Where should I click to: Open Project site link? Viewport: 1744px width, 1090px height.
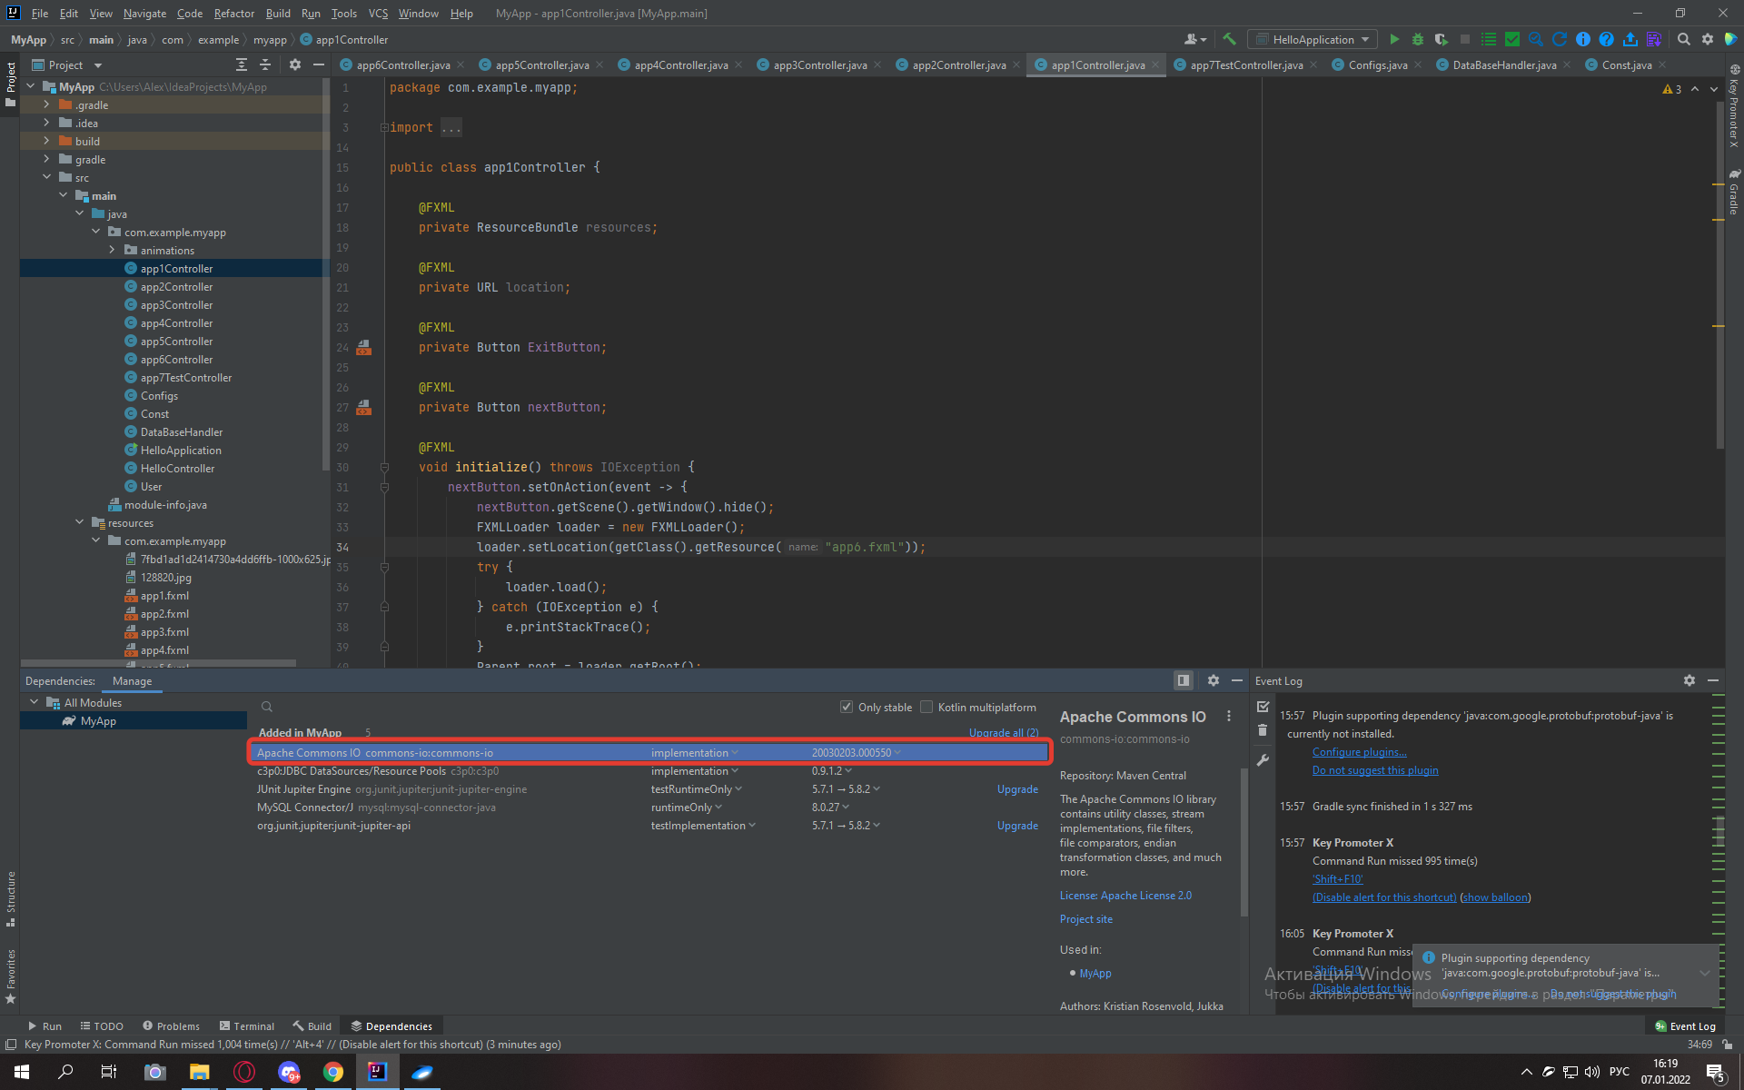[1085, 919]
